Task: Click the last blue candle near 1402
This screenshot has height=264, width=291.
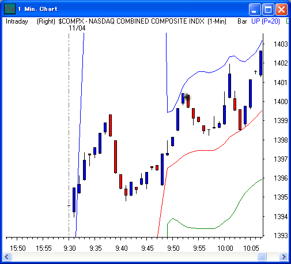Action: coord(260,63)
